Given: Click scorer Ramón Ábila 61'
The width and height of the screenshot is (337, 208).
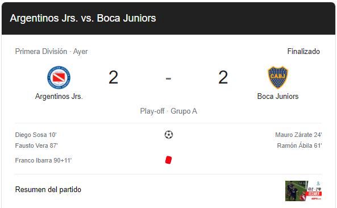Looking at the screenshot, I should (299, 145).
